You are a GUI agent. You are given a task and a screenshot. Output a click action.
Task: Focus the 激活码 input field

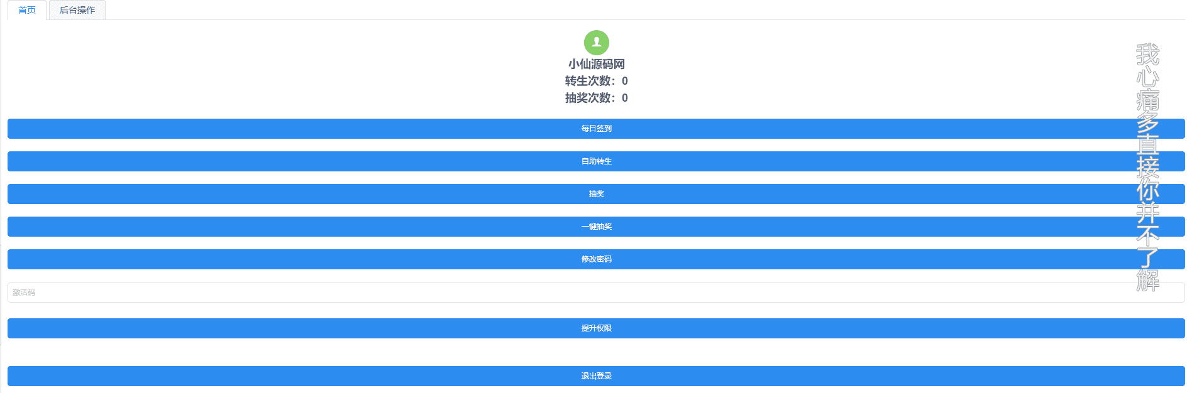click(x=596, y=293)
